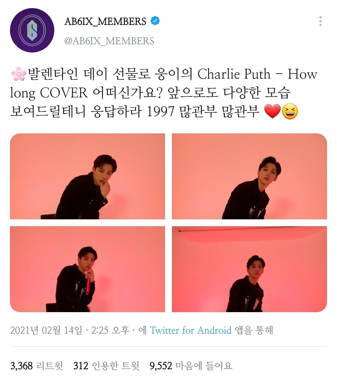337x379 pixels.
Task: Open the Twitter for Android source link
Action: (x=191, y=330)
